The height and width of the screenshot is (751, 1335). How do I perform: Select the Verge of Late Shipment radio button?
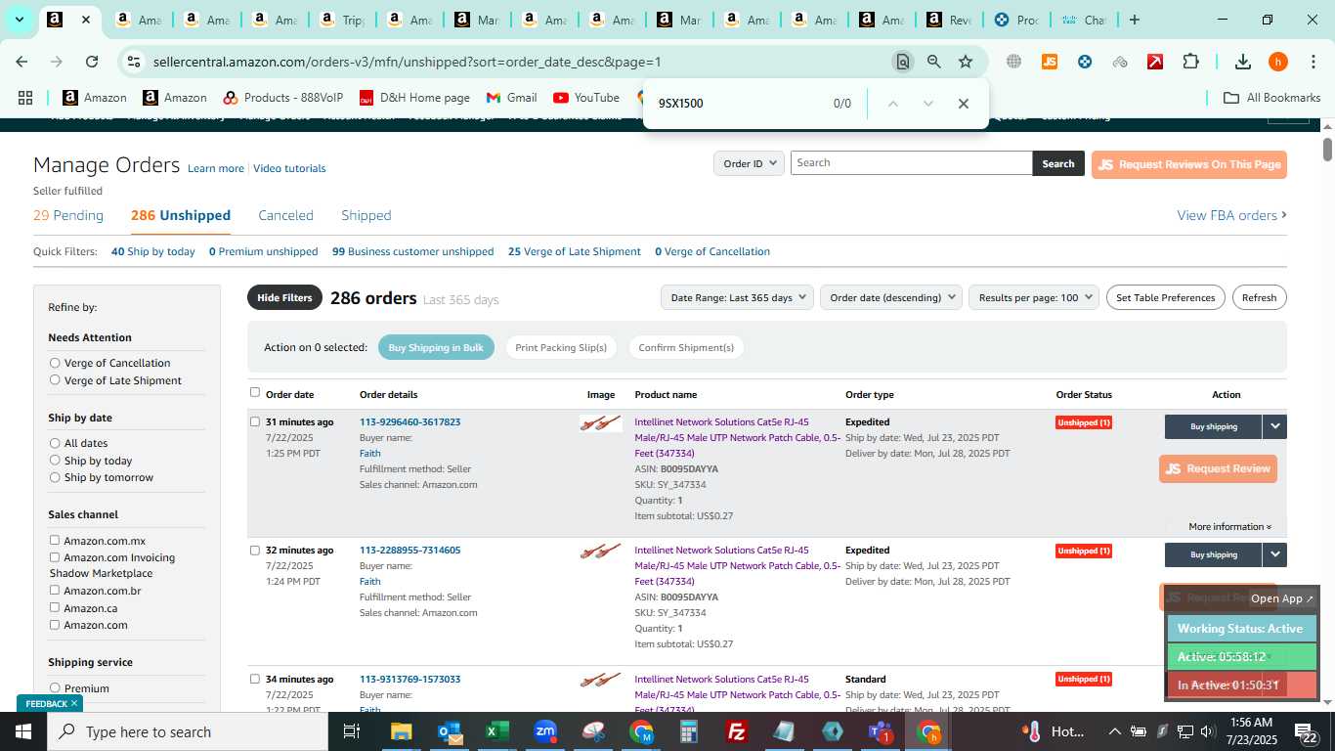pos(55,380)
